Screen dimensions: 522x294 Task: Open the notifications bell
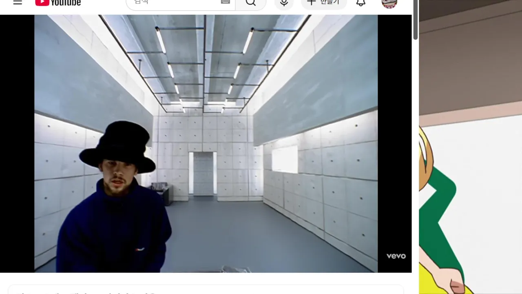[361, 2]
